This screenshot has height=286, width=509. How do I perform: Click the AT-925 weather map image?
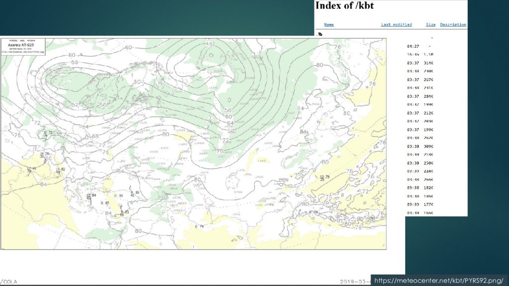[x=193, y=143]
